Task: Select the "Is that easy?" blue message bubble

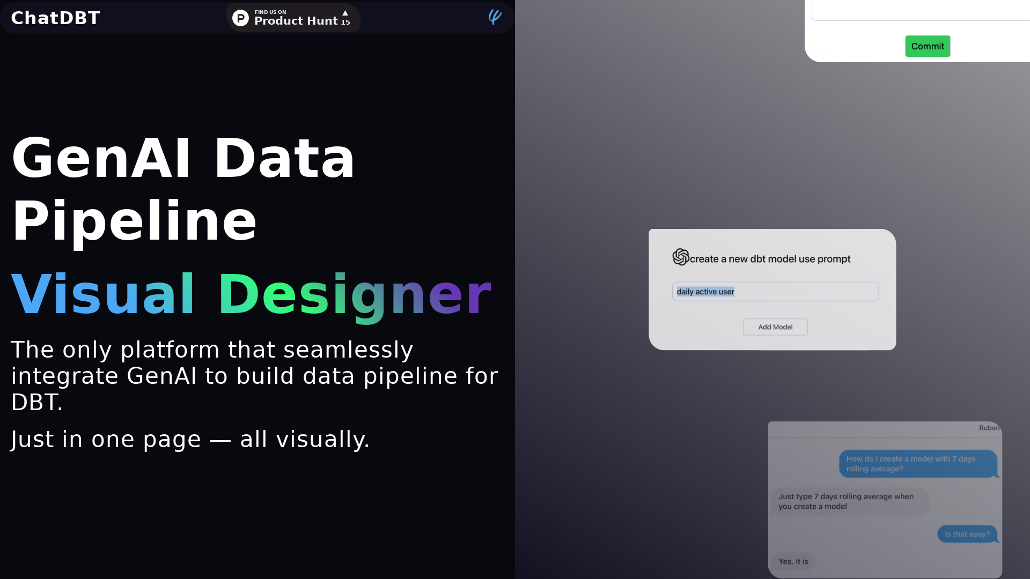Action: pyautogui.click(x=967, y=533)
